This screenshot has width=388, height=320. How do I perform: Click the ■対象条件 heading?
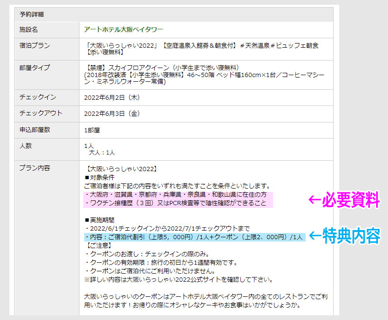point(100,177)
